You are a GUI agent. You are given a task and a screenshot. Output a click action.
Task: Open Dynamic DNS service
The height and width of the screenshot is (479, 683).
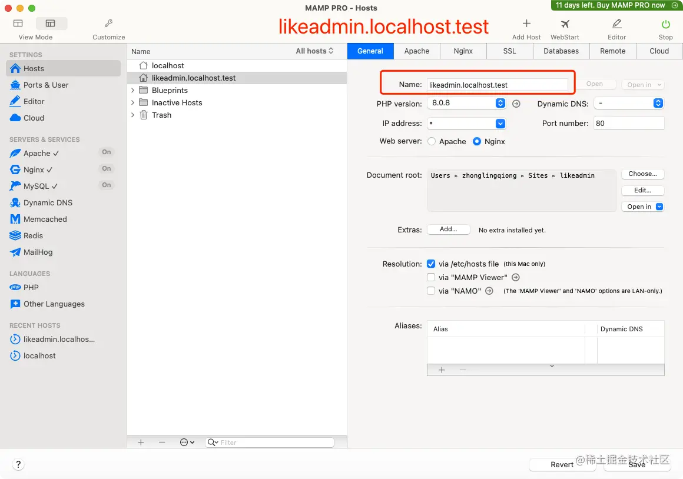click(48, 203)
